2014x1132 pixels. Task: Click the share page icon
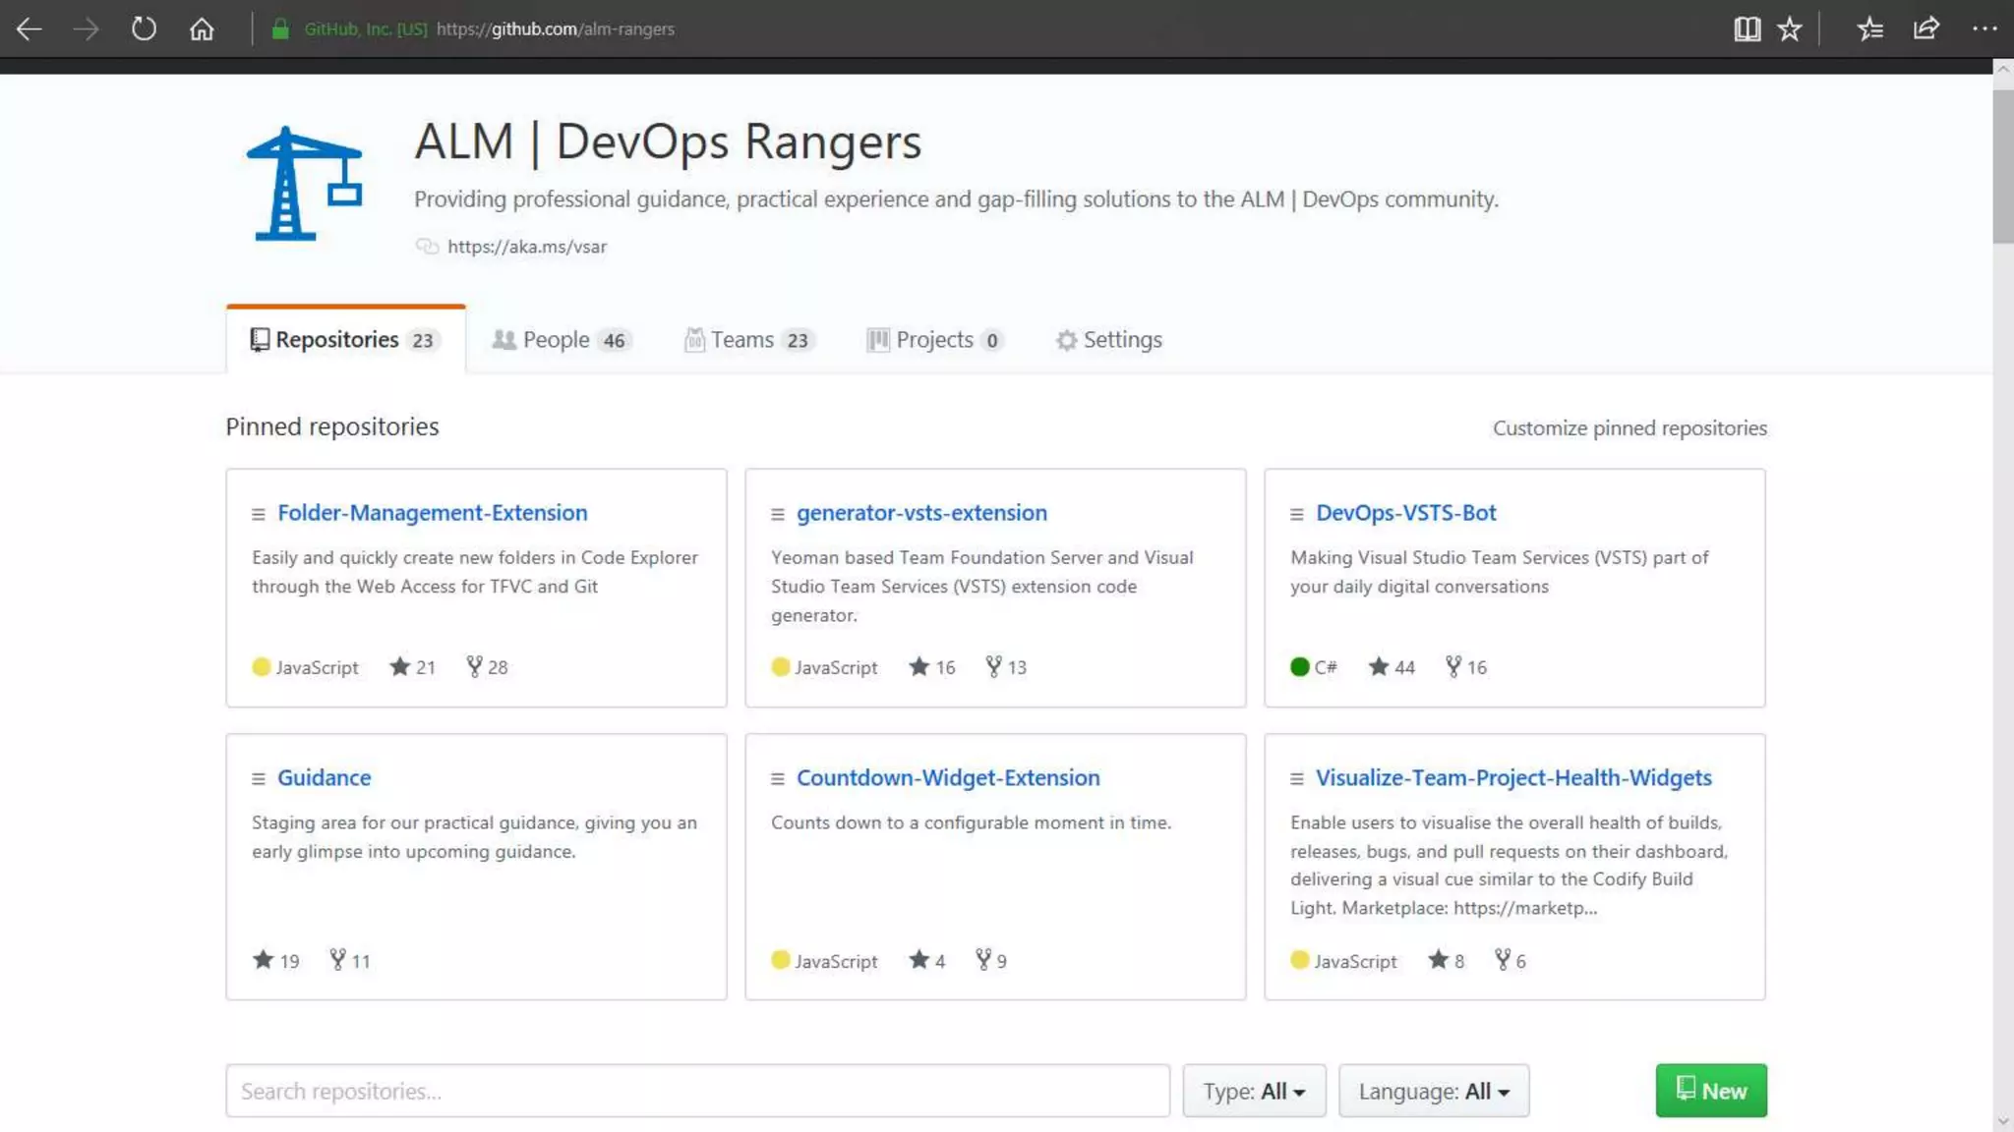(x=1925, y=28)
